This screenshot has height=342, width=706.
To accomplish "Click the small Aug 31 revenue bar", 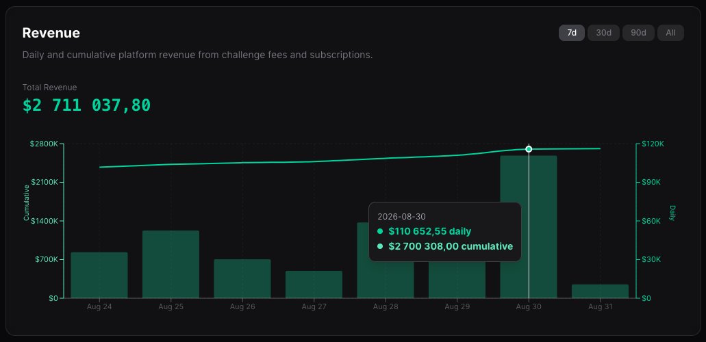I will (x=600, y=291).
